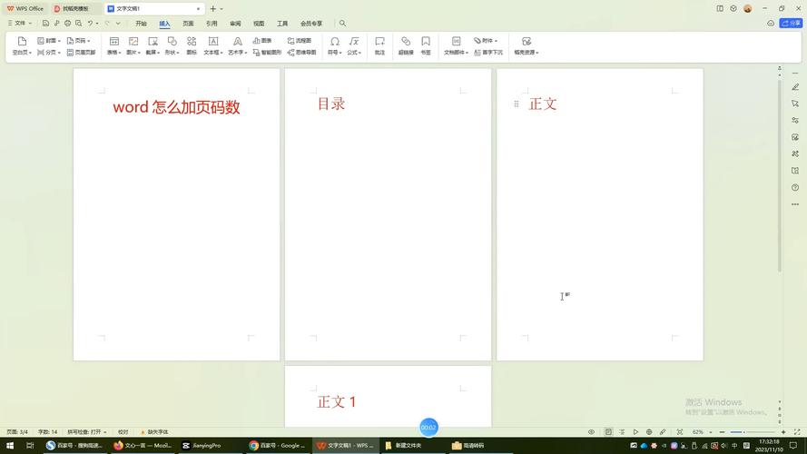The height and width of the screenshot is (454, 807).
Task: Insert a chart with 图表
Action: click(x=262, y=40)
